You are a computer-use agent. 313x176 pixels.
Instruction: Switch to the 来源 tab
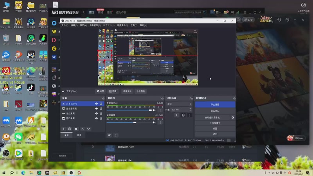[67, 135]
